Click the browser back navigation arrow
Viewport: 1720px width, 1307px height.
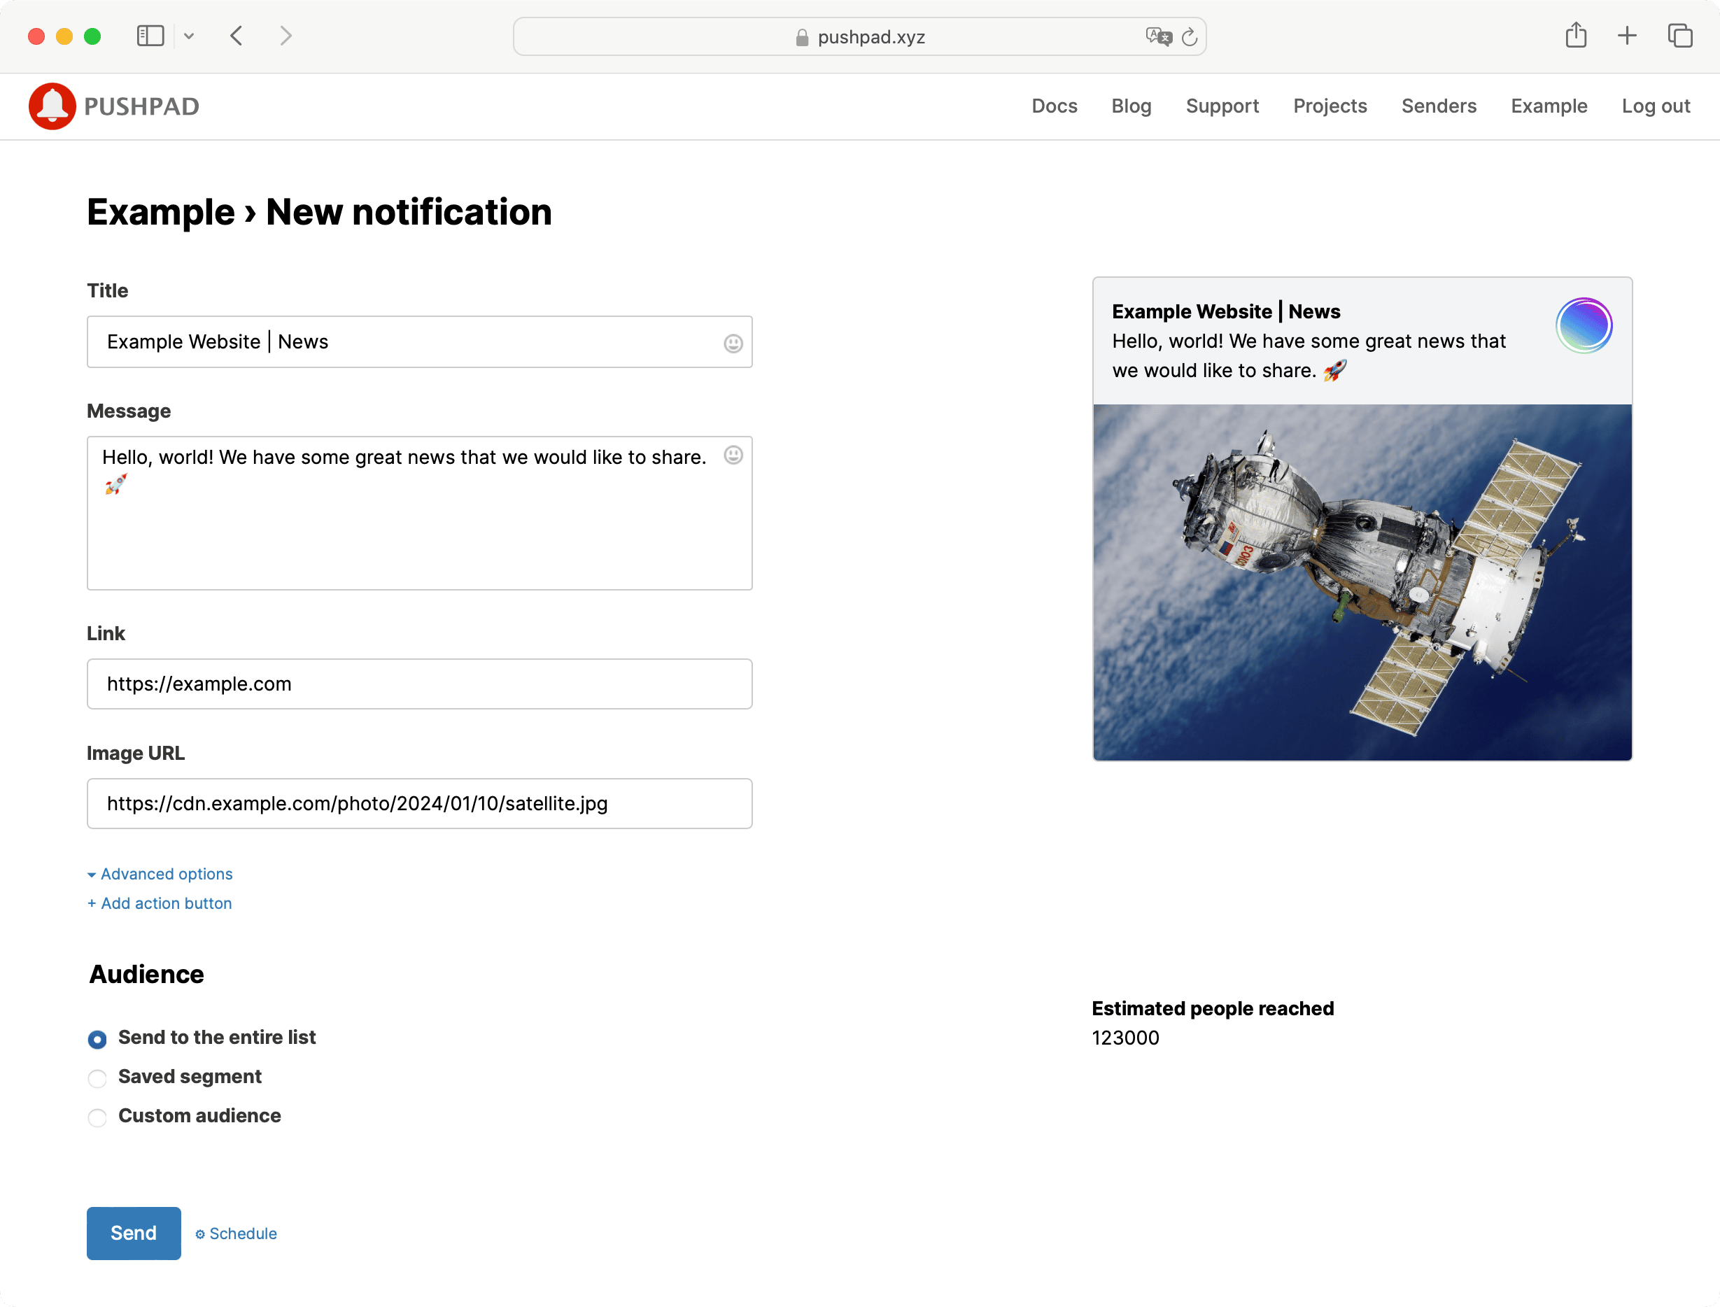pyautogui.click(x=236, y=37)
